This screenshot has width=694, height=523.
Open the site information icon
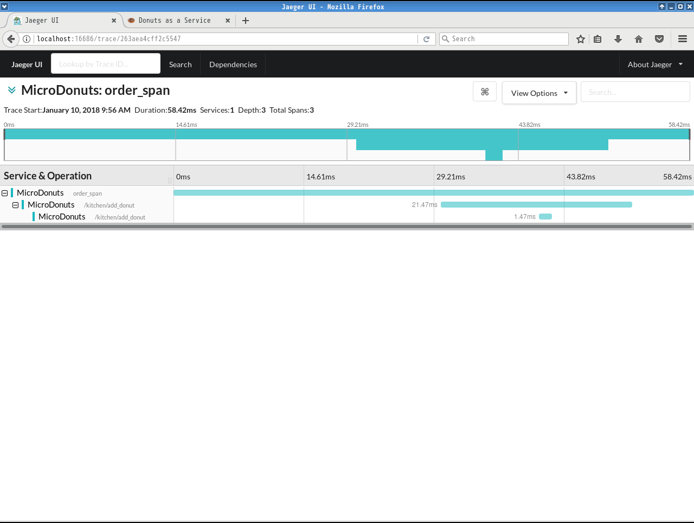(x=26, y=39)
